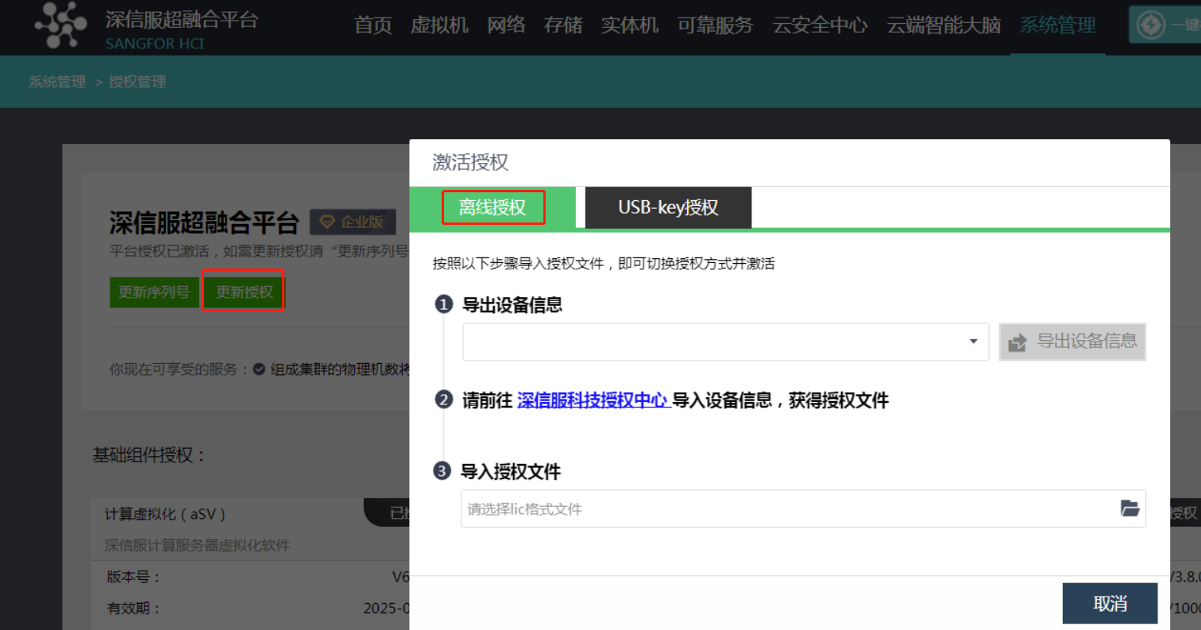
Task: Open the 深信服科技授权中心 link
Action: tap(593, 400)
